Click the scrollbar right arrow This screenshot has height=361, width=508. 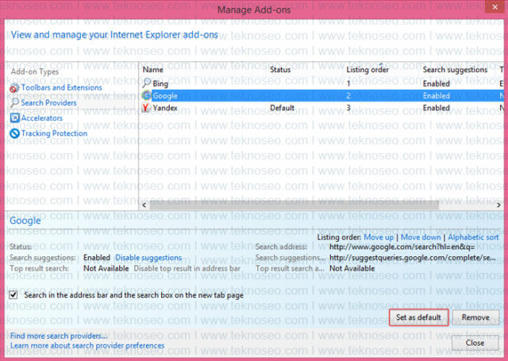(x=498, y=205)
